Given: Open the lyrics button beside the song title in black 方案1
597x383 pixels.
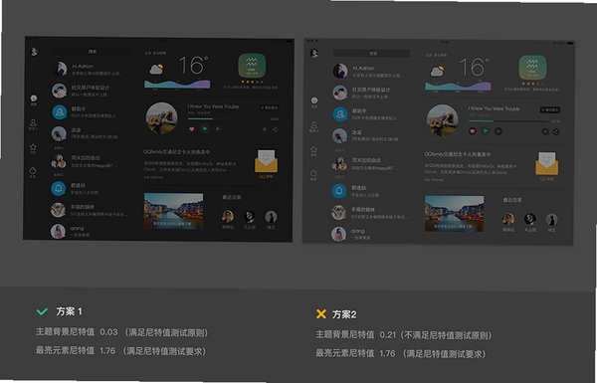Looking at the screenshot, I should coord(270,107).
